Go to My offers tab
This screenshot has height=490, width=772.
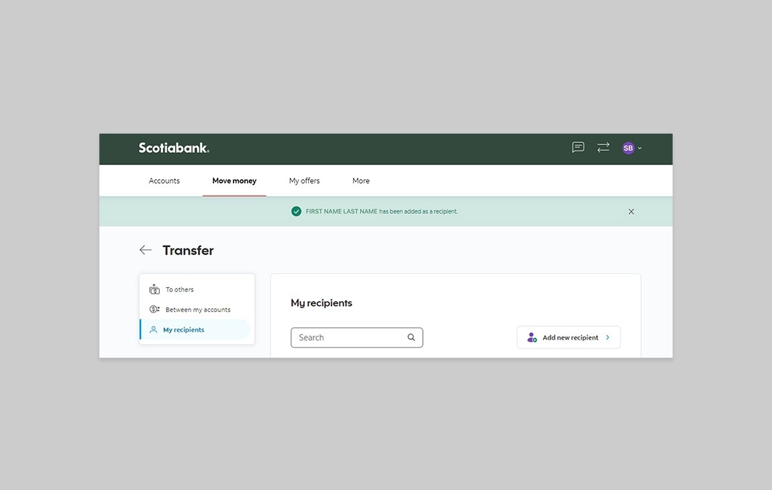point(304,181)
